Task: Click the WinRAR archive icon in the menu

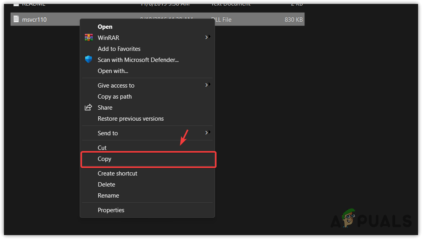Action: [89, 37]
